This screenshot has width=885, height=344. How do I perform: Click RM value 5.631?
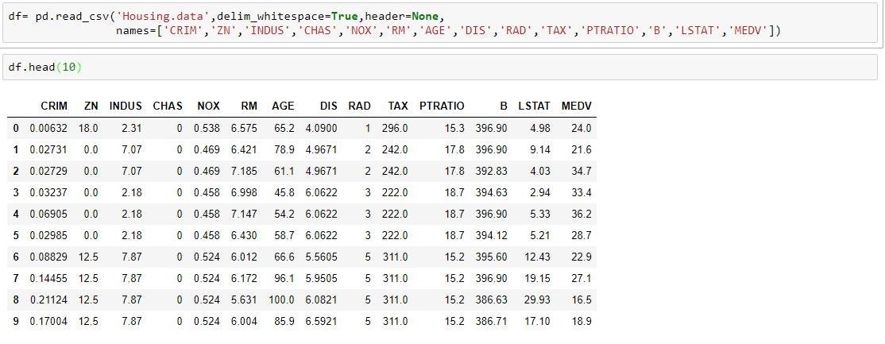coord(244,300)
